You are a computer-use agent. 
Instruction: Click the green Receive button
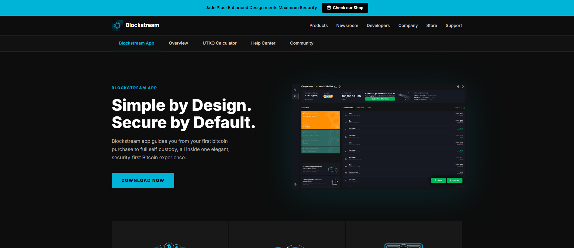[455, 180]
